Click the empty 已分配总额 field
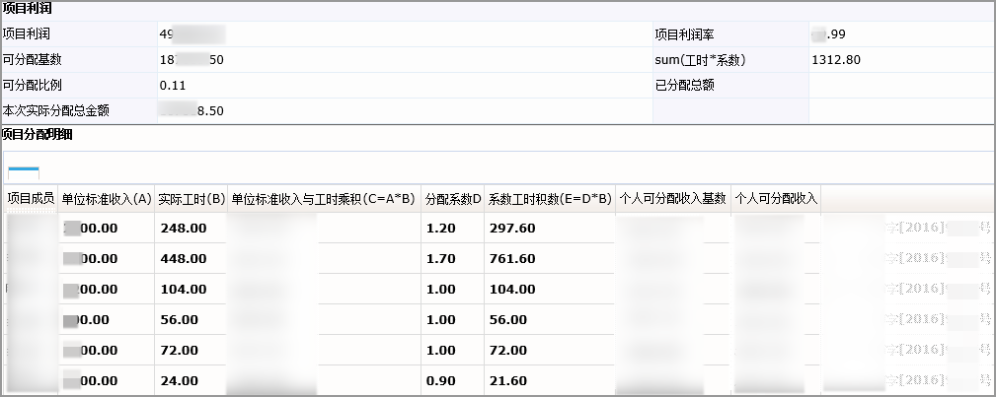This screenshot has height=397, width=996. 901,85
